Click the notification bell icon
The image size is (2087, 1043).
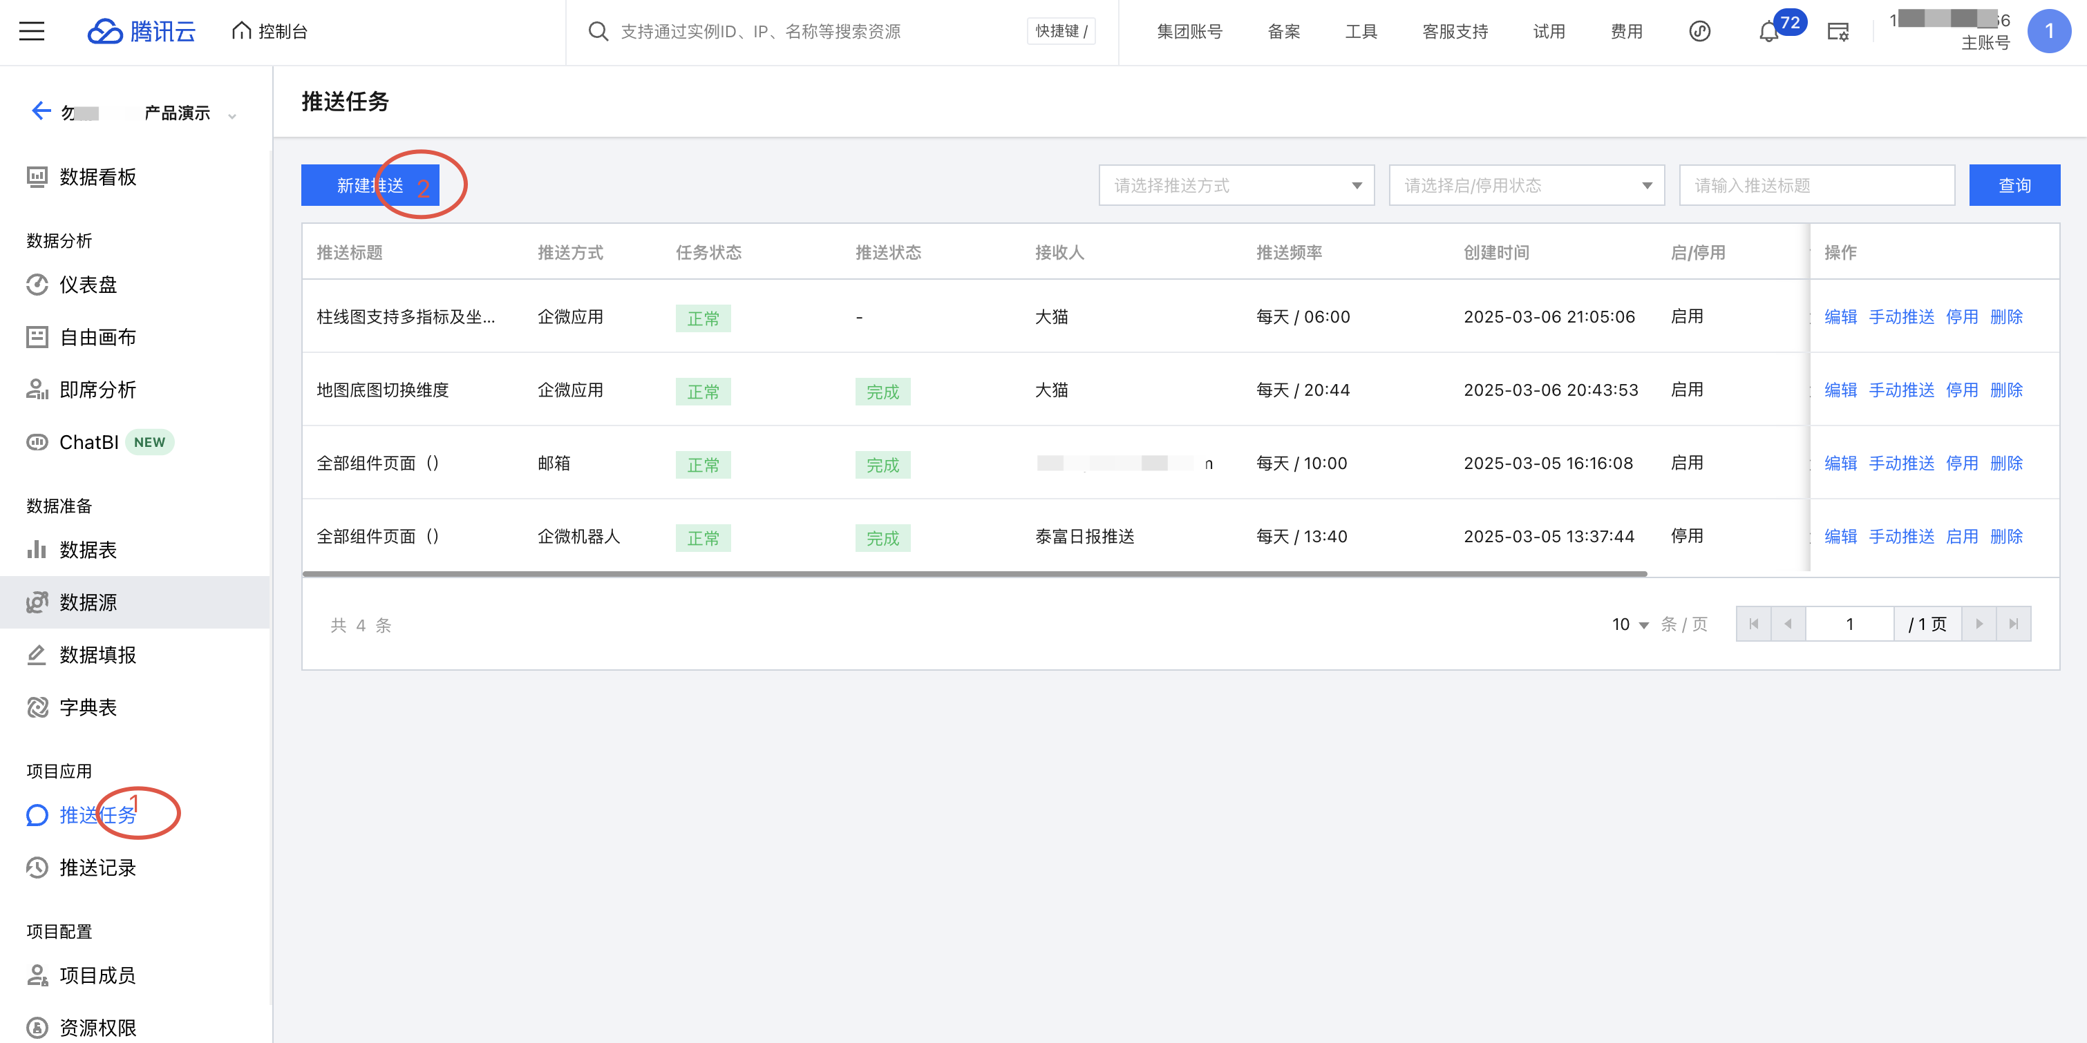click(x=1768, y=32)
